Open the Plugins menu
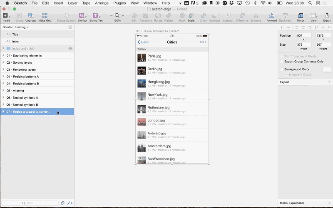The width and height of the screenshot is (333, 208). coord(119,3)
